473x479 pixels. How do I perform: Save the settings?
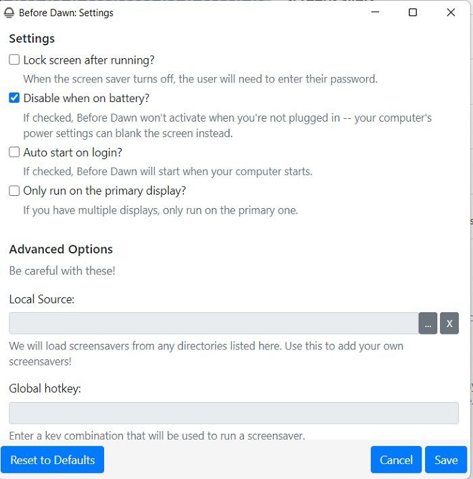446,460
